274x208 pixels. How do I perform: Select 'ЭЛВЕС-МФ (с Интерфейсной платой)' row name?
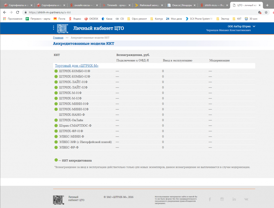pos(85,142)
